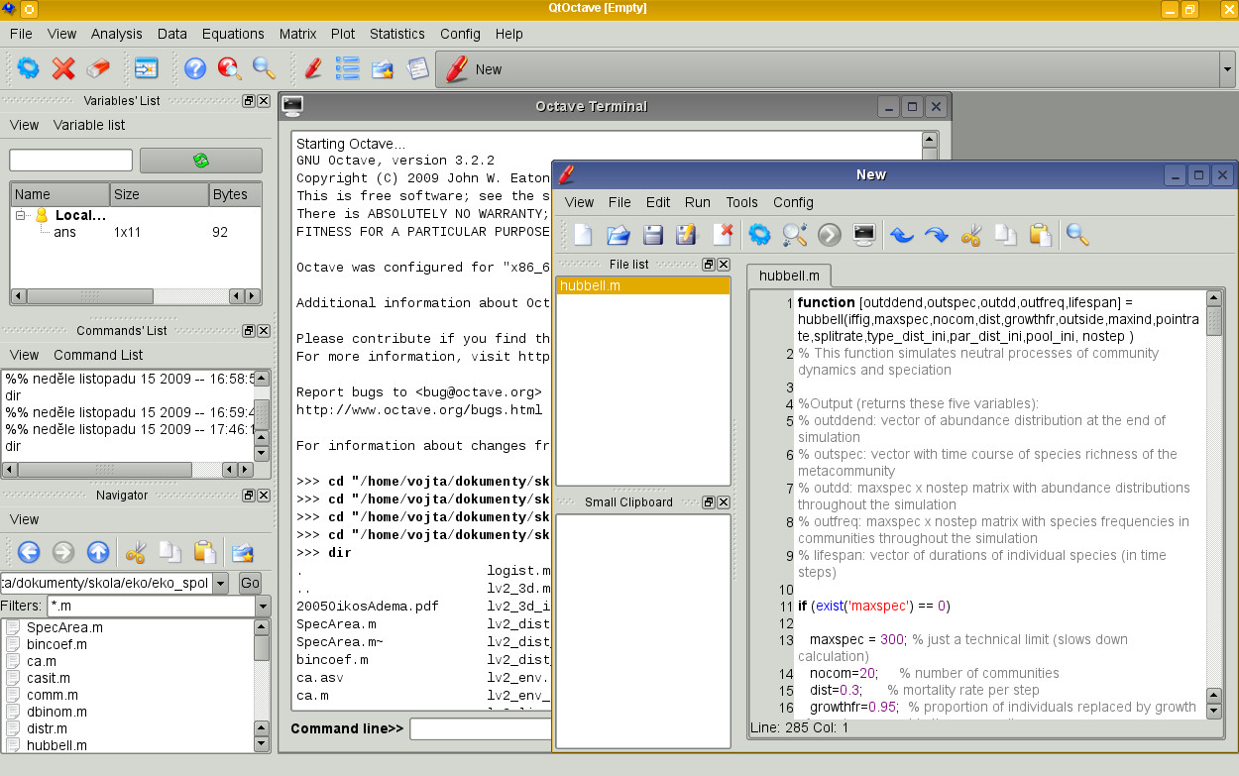
Task: Select casit.m in Navigator file list
Action: click(x=49, y=678)
